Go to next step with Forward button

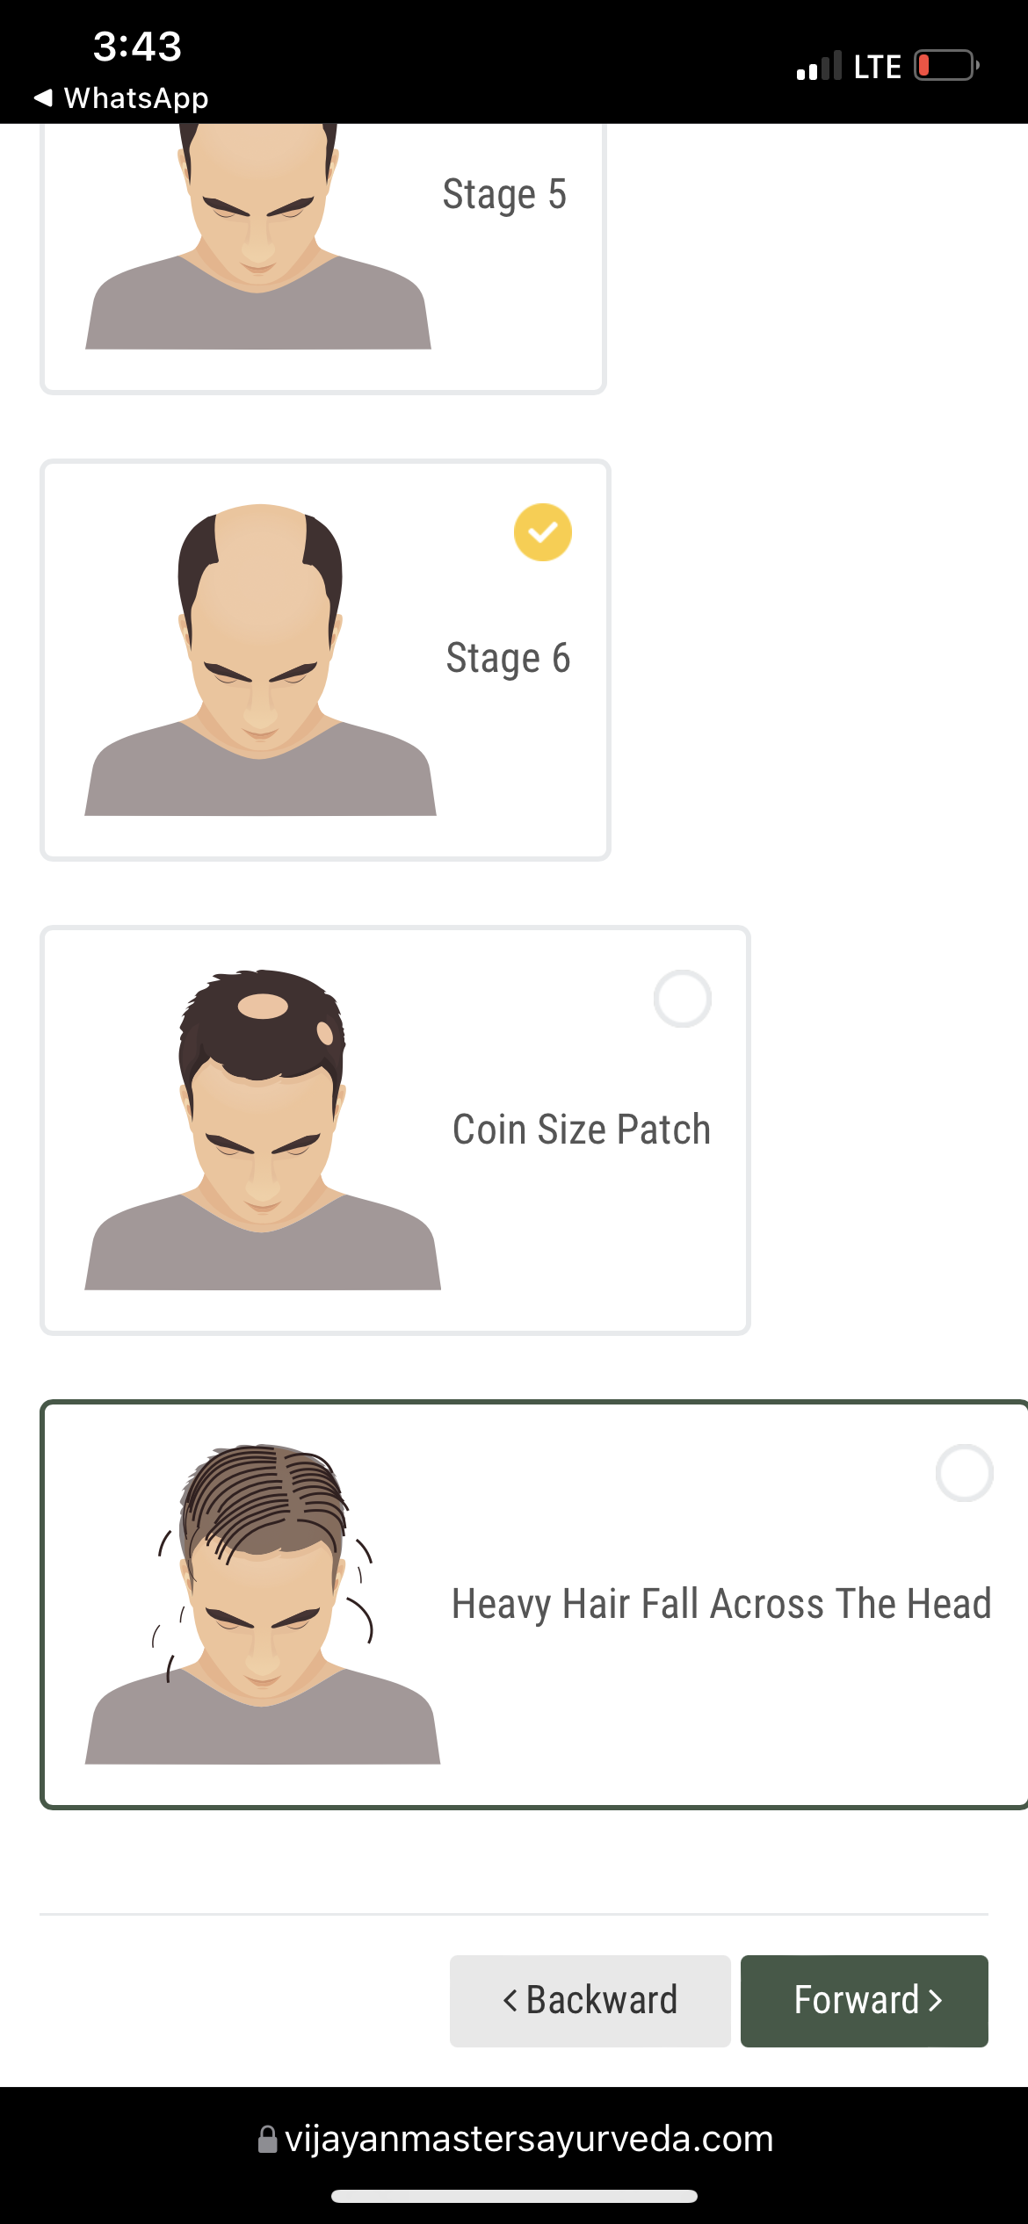coord(865,2001)
